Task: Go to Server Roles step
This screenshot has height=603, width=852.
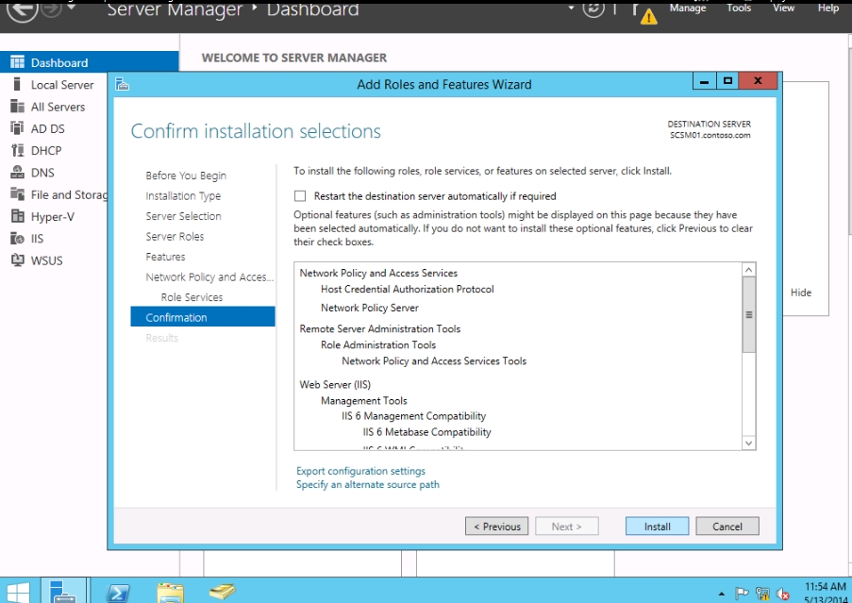Action: pyautogui.click(x=175, y=236)
